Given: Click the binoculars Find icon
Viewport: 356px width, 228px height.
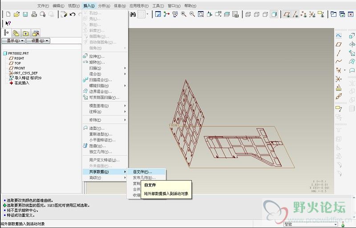Looking at the screenshot, I should coord(133,14).
